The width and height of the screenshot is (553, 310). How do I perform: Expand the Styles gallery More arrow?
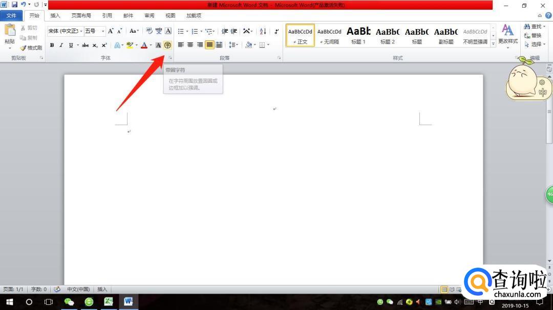click(x=493, y=43)
